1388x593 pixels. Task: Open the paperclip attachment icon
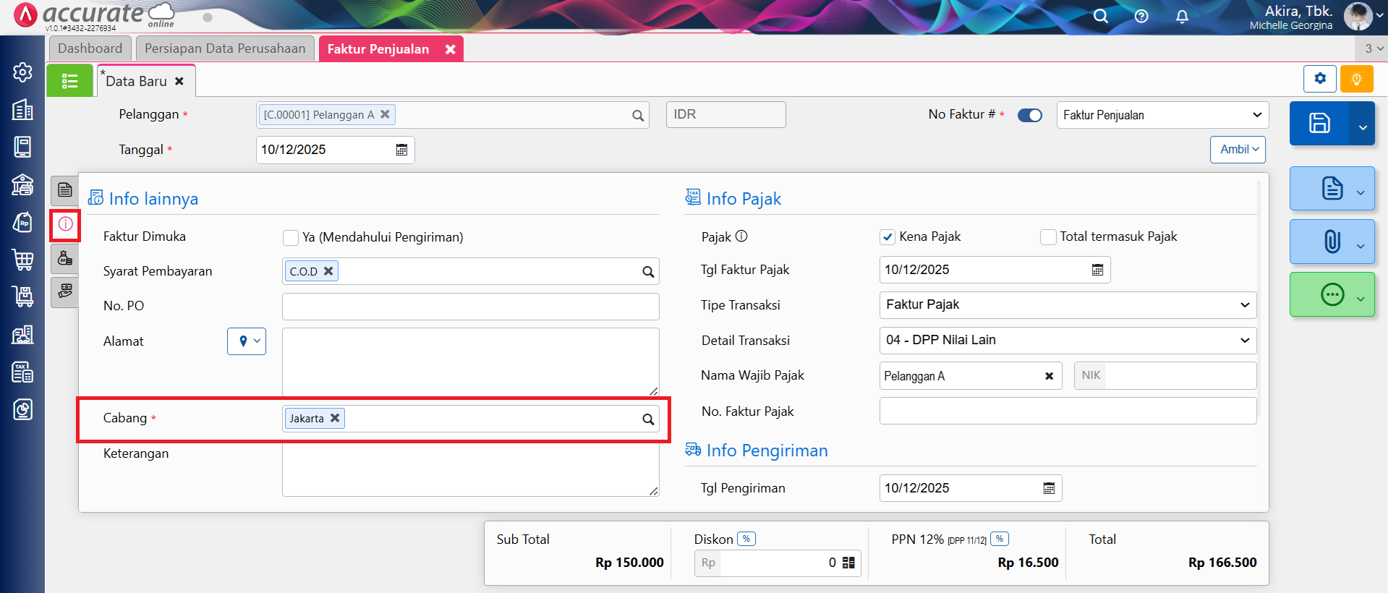click(1332, 242)
